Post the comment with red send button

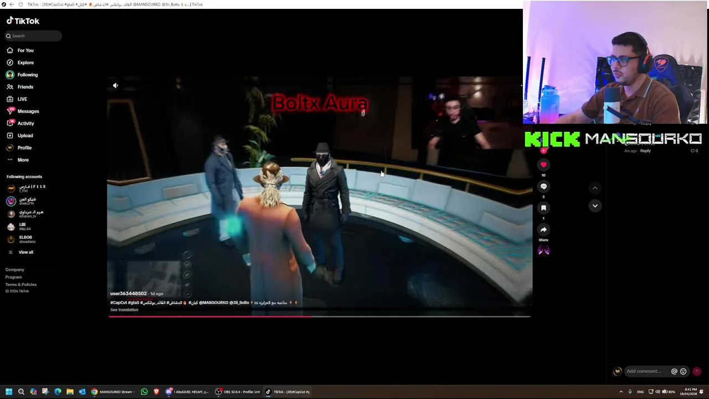coord(697,371)
